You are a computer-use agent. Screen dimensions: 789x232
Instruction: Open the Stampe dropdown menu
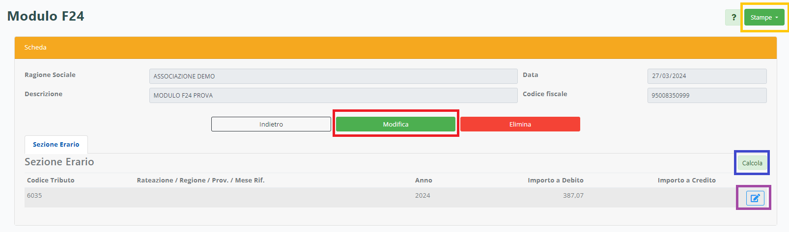coord(764,18)
